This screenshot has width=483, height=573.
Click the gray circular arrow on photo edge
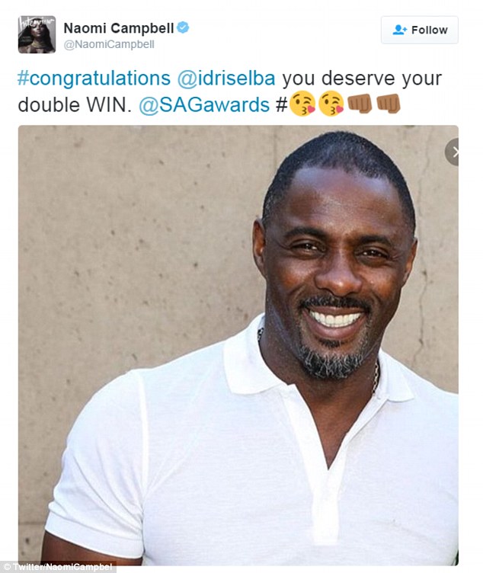453,152
